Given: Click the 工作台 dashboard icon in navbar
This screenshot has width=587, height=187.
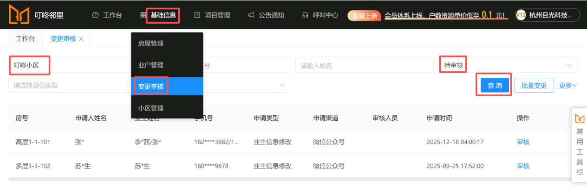Looking at the screenshot, I should [95, 15].
